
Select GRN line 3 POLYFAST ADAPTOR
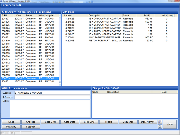(x=120, y=25)
